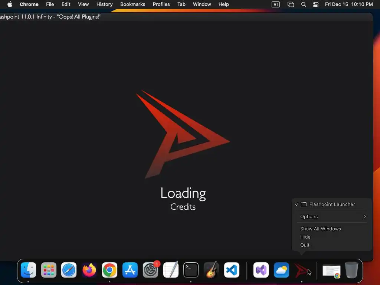Open System Settings with badge
The height and width of the screenshot is (285, 380).
(x=151, y=270)
